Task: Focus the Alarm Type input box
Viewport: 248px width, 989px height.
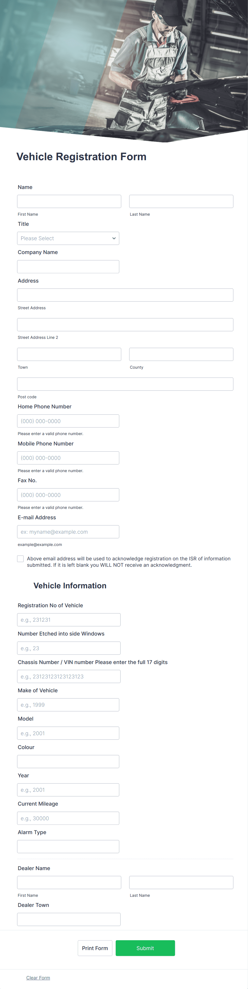Action: coord(68,846)
